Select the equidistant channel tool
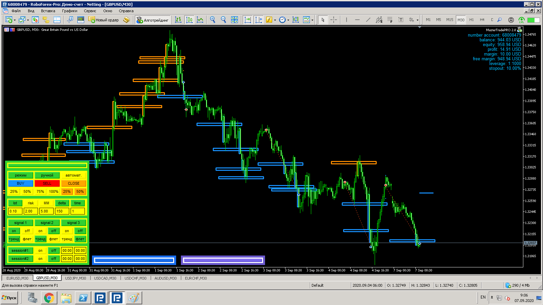This screenshot has height=305, width=543. [x=379, y=20]
